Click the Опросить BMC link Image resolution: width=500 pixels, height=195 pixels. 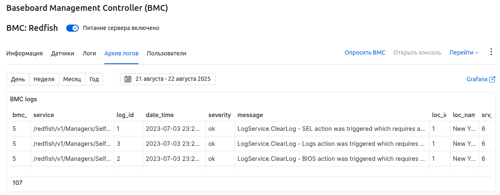click(365, 52)
